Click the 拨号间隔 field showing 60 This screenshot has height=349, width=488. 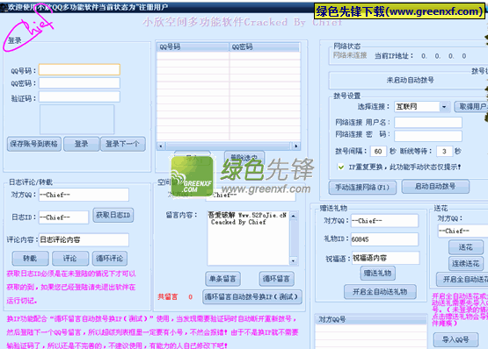(378, 151)
